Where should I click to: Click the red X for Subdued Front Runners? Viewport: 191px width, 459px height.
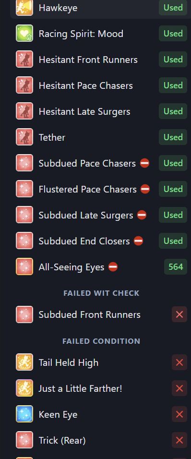pos(179,314)
